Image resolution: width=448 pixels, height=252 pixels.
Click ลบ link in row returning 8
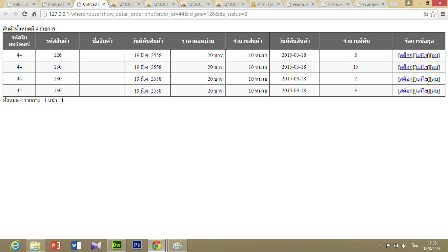(x=435, y=55)
